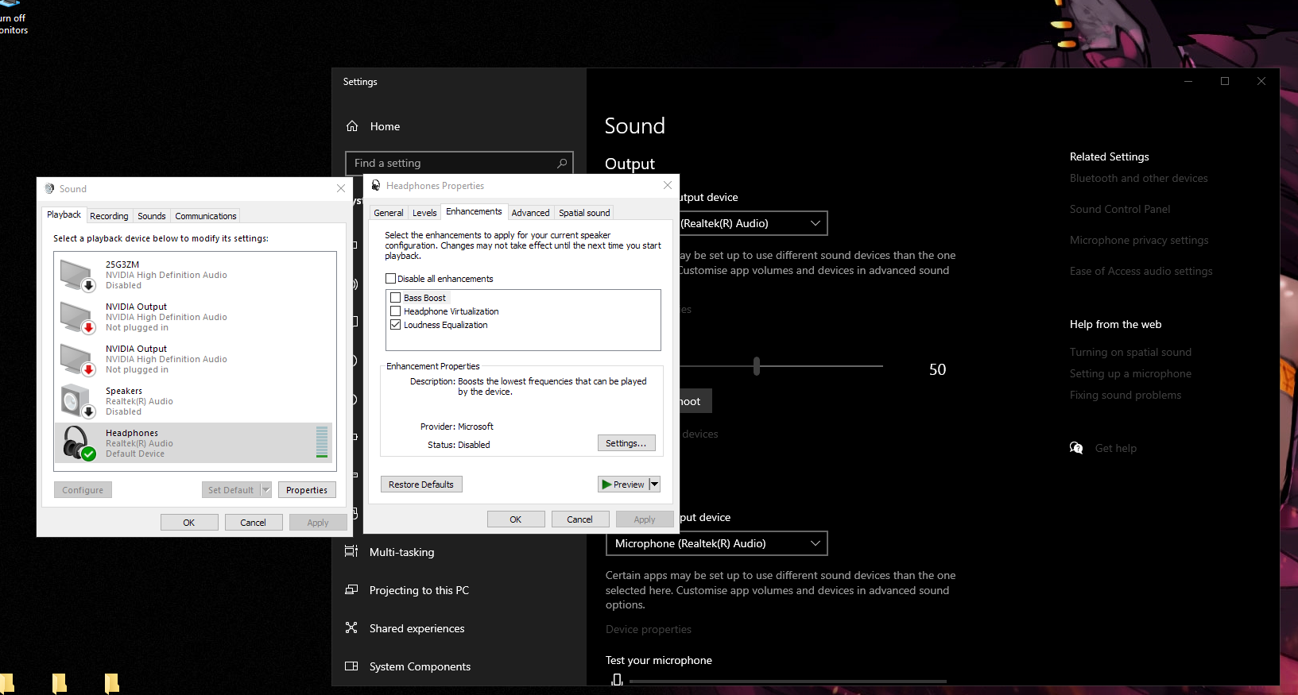Switch to the Recording tab

(109, 216)
